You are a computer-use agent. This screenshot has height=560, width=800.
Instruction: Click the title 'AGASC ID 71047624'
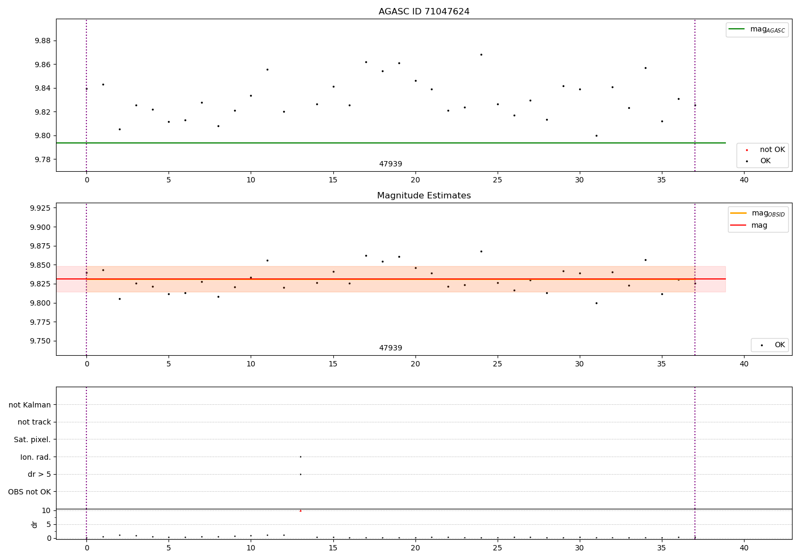pos(424,12)
